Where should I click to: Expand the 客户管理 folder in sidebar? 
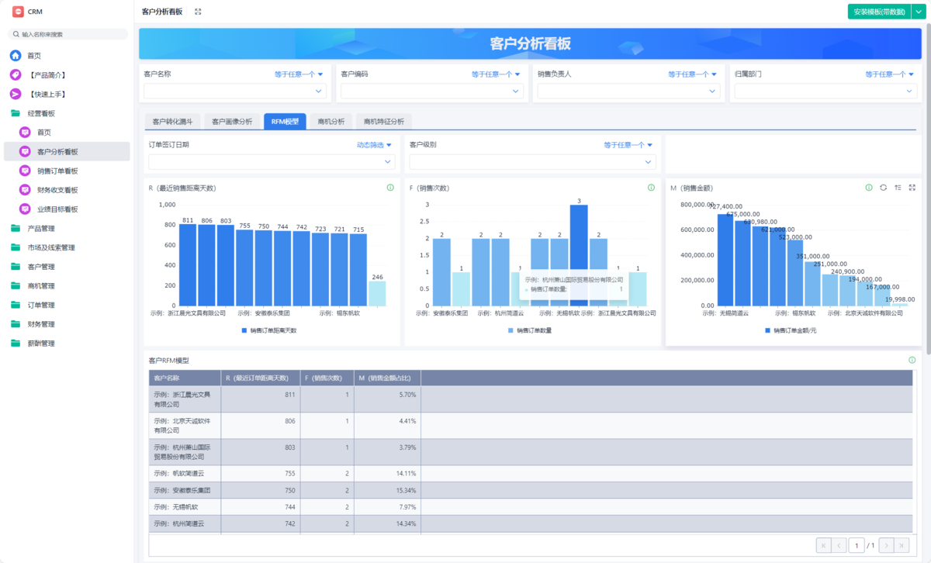(x=40, y=267)
